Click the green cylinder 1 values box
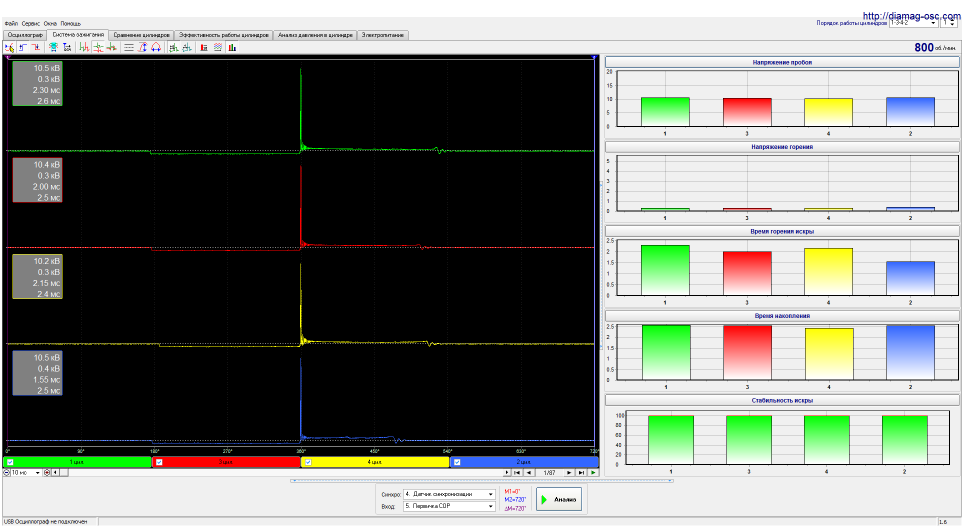 pyautogui.click(x=37, y=83)
